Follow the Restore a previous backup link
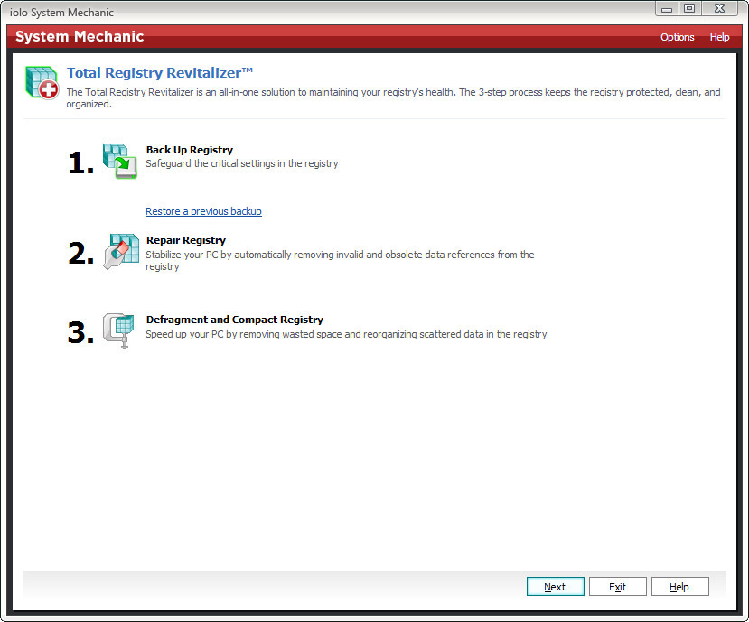Image resolution: width=749 pixels, height=622 pixels. point(203,211)
